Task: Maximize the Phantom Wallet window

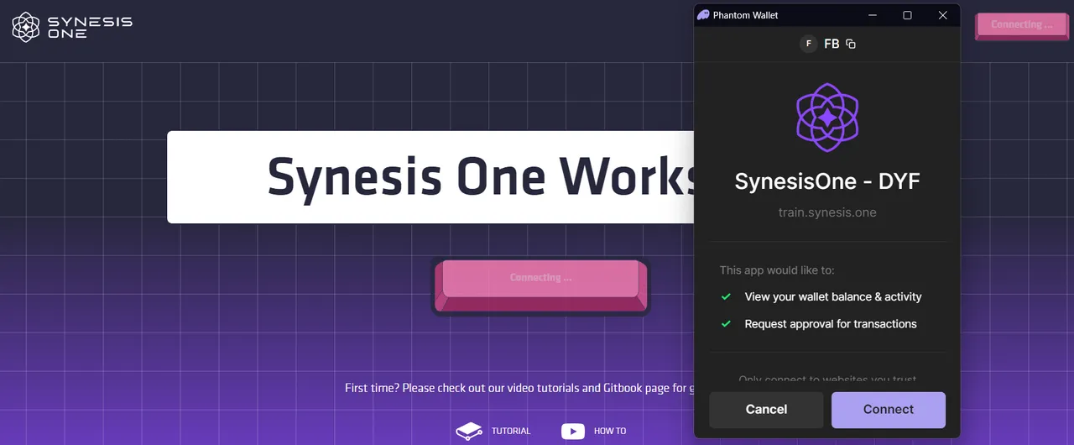Action: click(x=907, y=15)
